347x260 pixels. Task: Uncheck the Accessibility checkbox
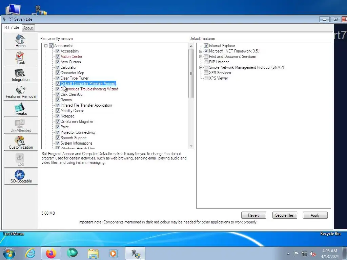click(58, 51)
